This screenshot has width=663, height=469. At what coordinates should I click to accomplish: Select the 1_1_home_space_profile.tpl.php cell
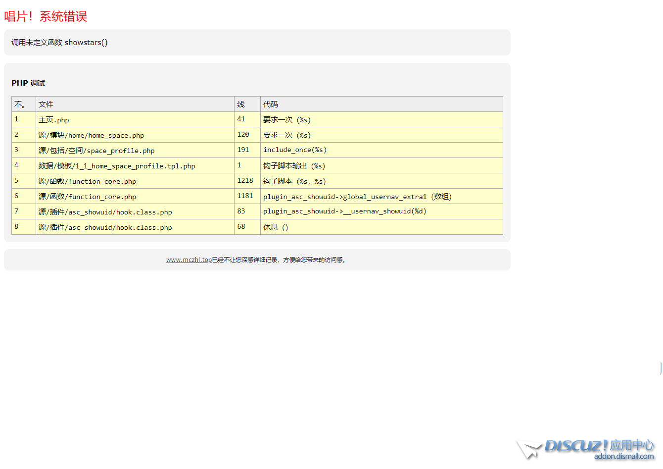[135, 165]
